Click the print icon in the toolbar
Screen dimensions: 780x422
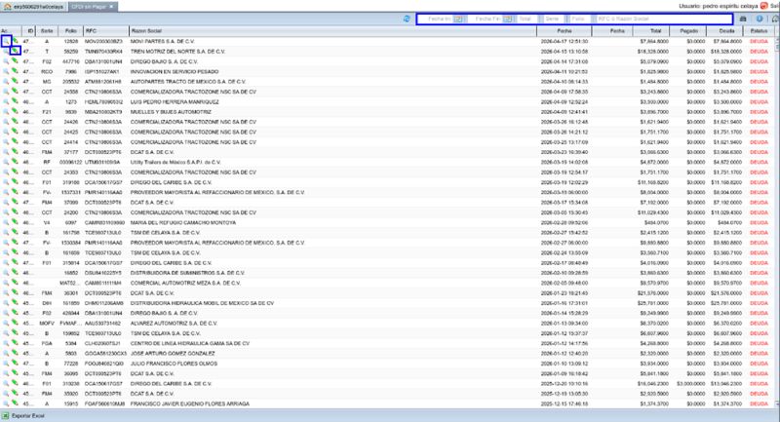point(743,19)
